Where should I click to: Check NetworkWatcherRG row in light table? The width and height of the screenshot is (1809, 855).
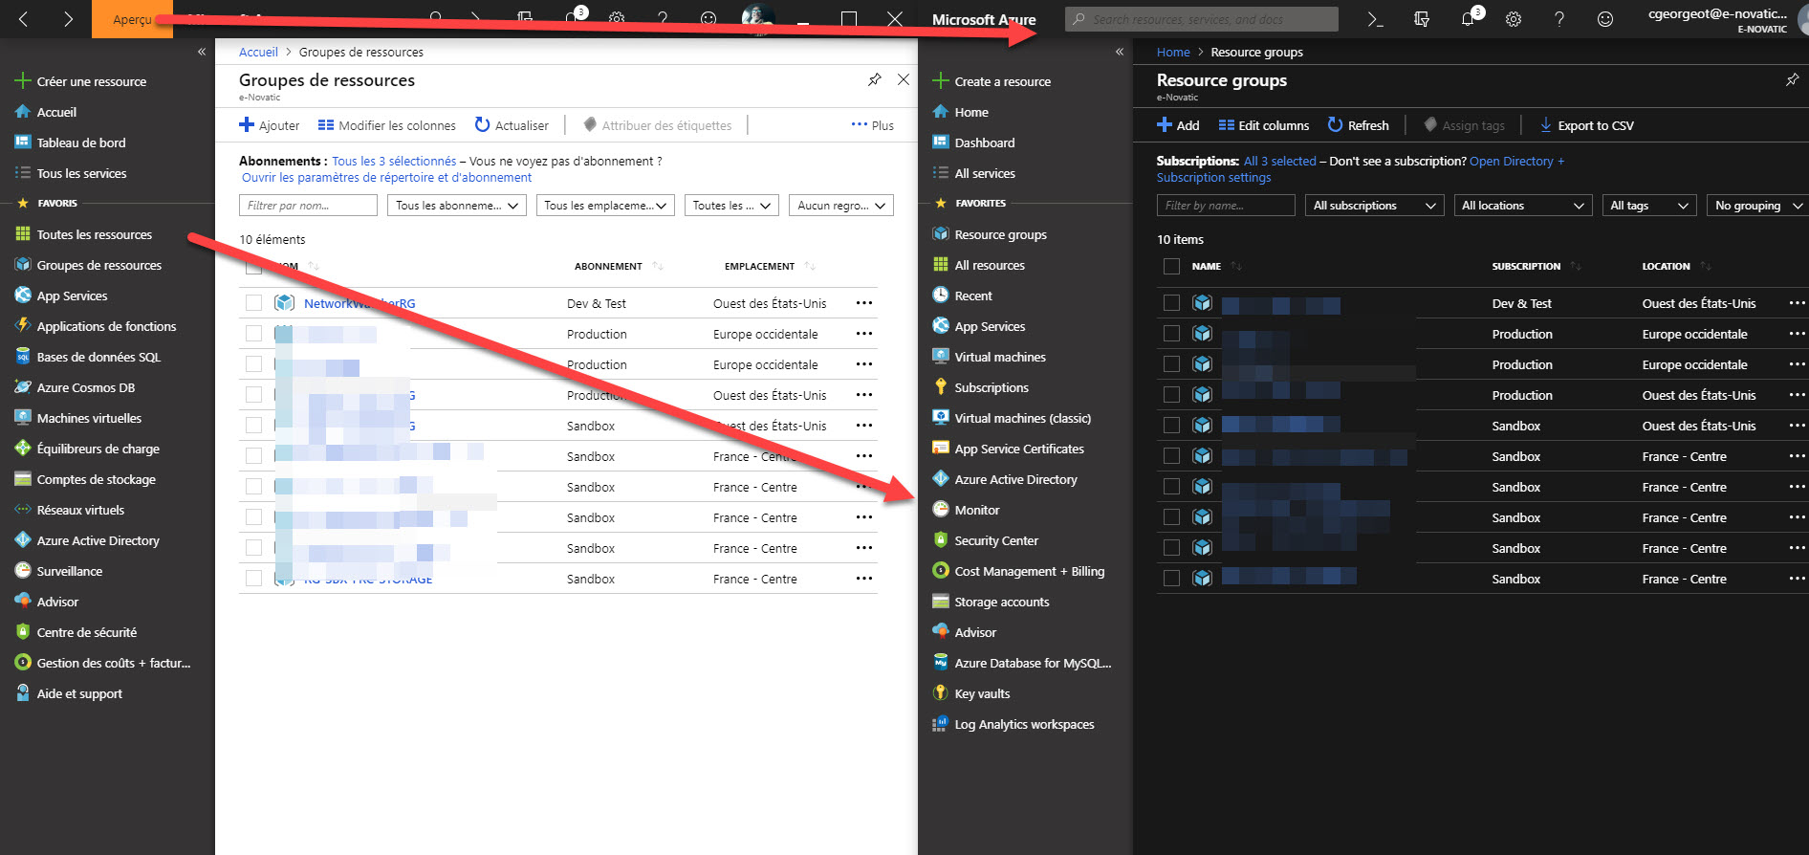click(253, 303)
